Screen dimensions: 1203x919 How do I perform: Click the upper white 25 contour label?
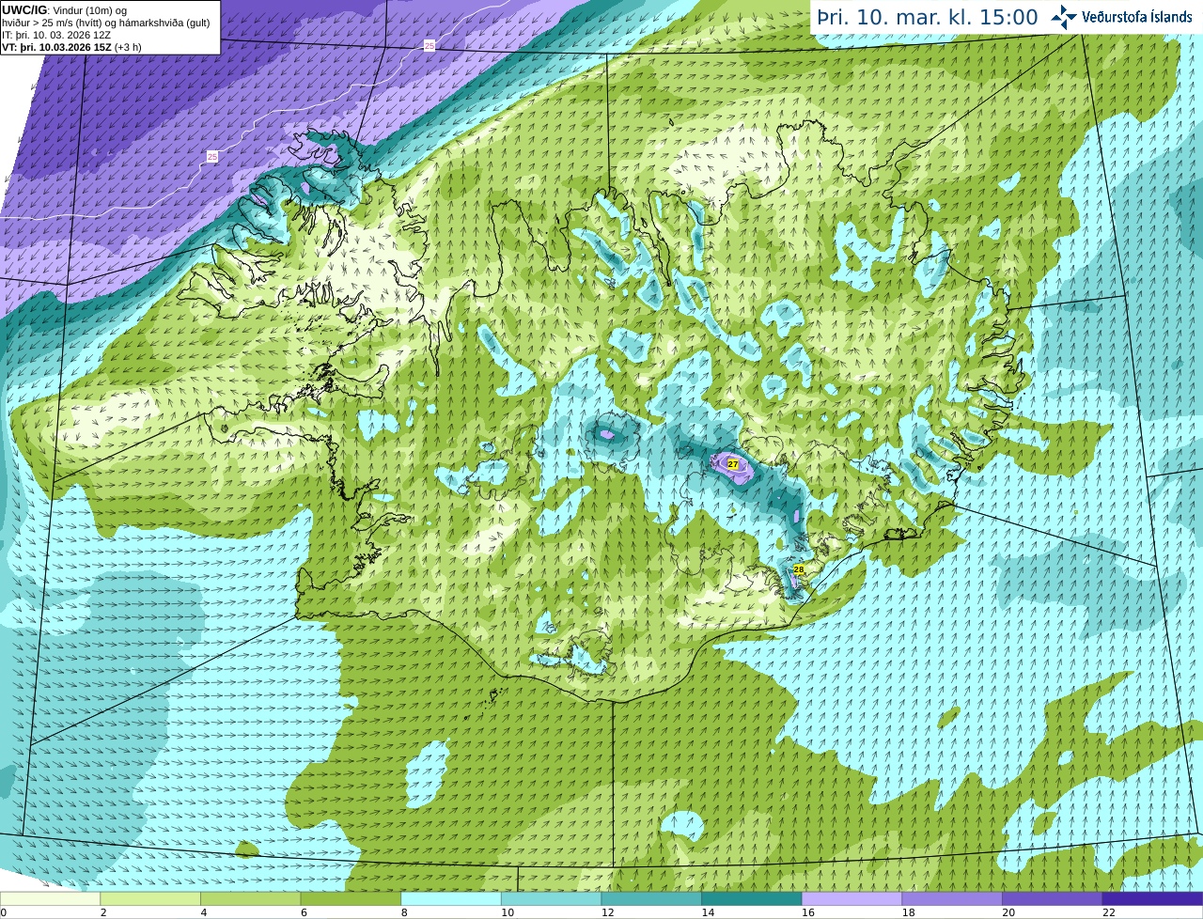pos(430,45)
